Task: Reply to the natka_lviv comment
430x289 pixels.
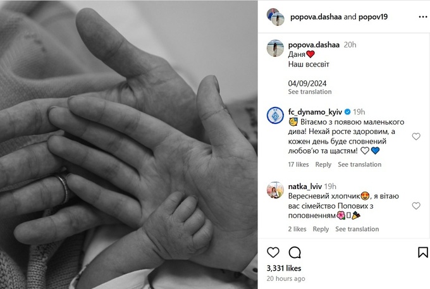Action: click(321, 229)
